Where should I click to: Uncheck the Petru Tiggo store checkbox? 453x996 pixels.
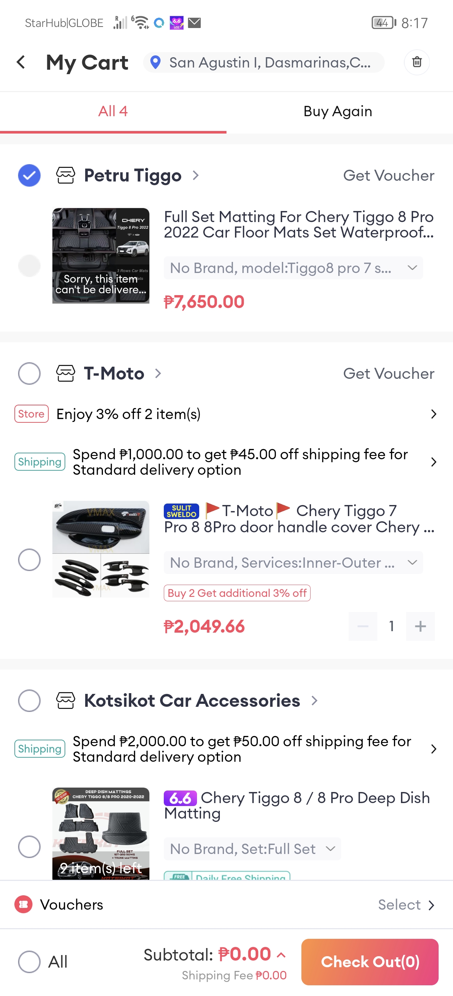pos(30,176)
